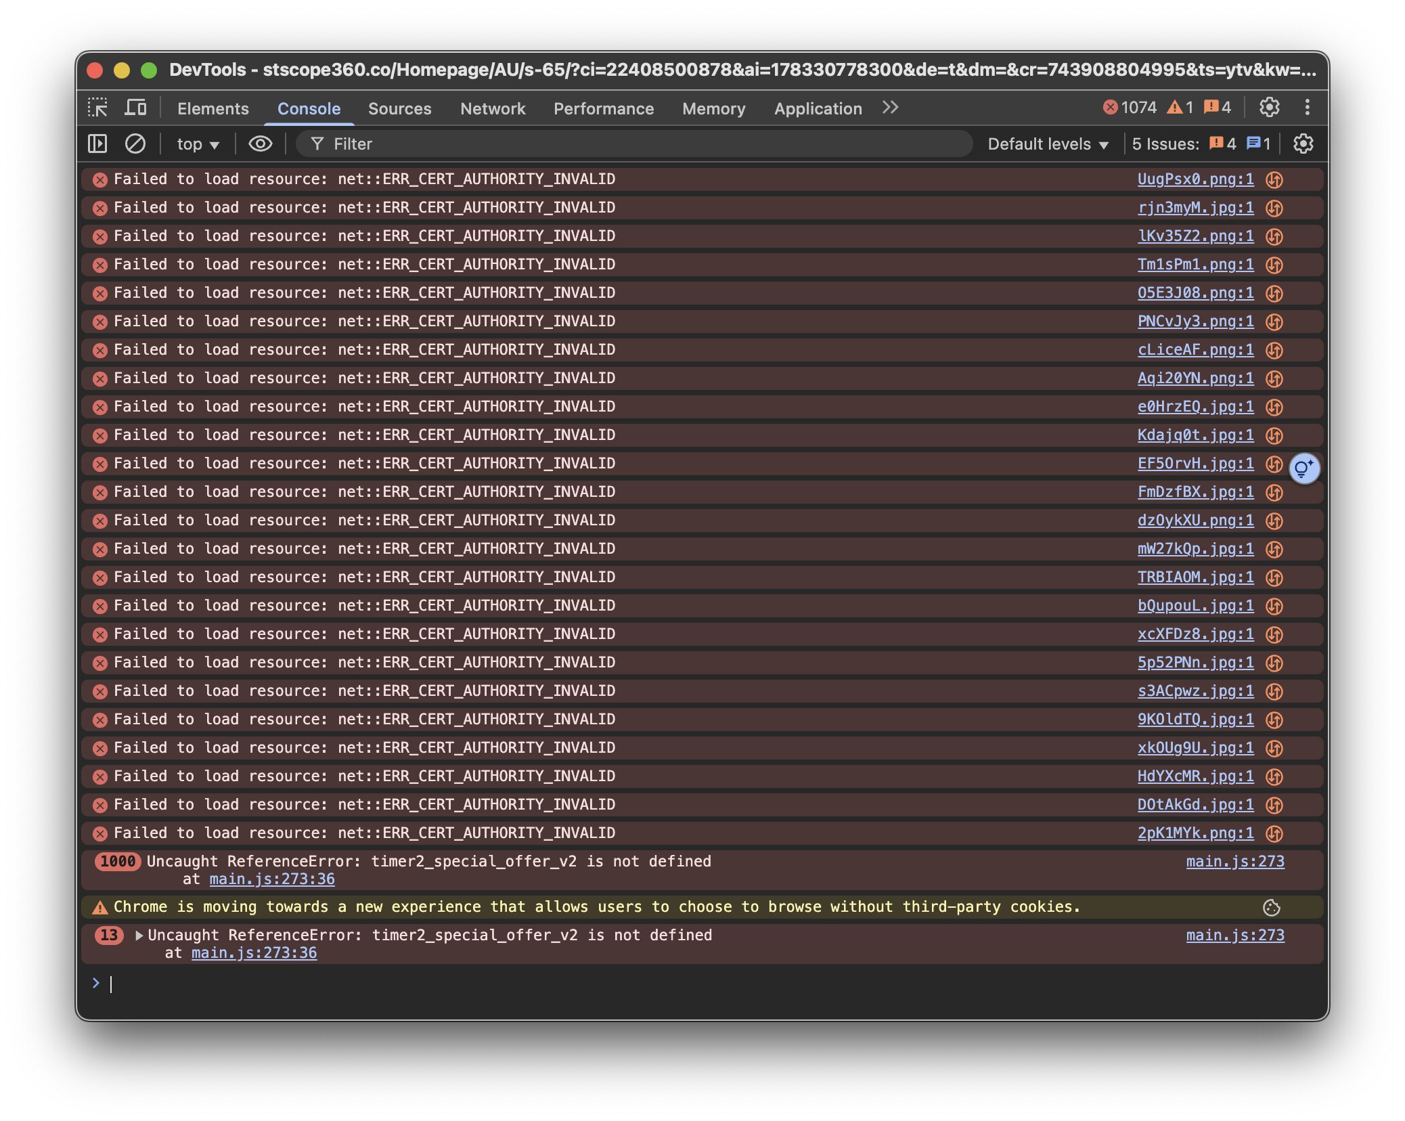The width and height of the screenshot is (1405, 1121).
Task: Open the Default levels dropdown
Action: (x=1048, y=144)
